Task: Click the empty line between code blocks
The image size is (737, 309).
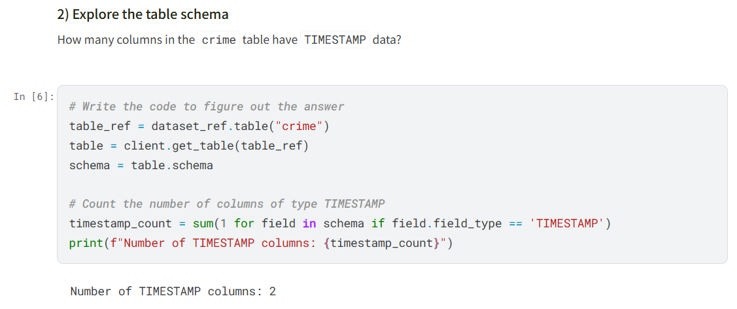Action: 262,185
